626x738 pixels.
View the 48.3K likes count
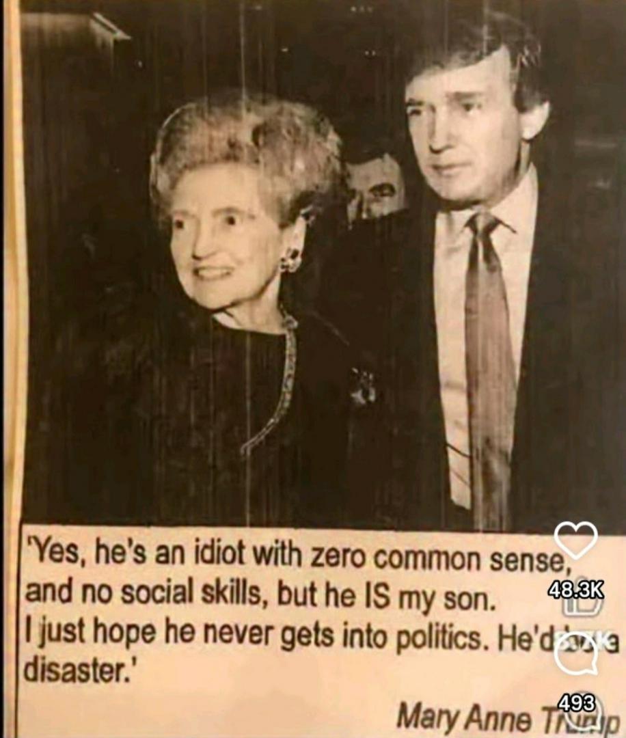tap(575, 589)
